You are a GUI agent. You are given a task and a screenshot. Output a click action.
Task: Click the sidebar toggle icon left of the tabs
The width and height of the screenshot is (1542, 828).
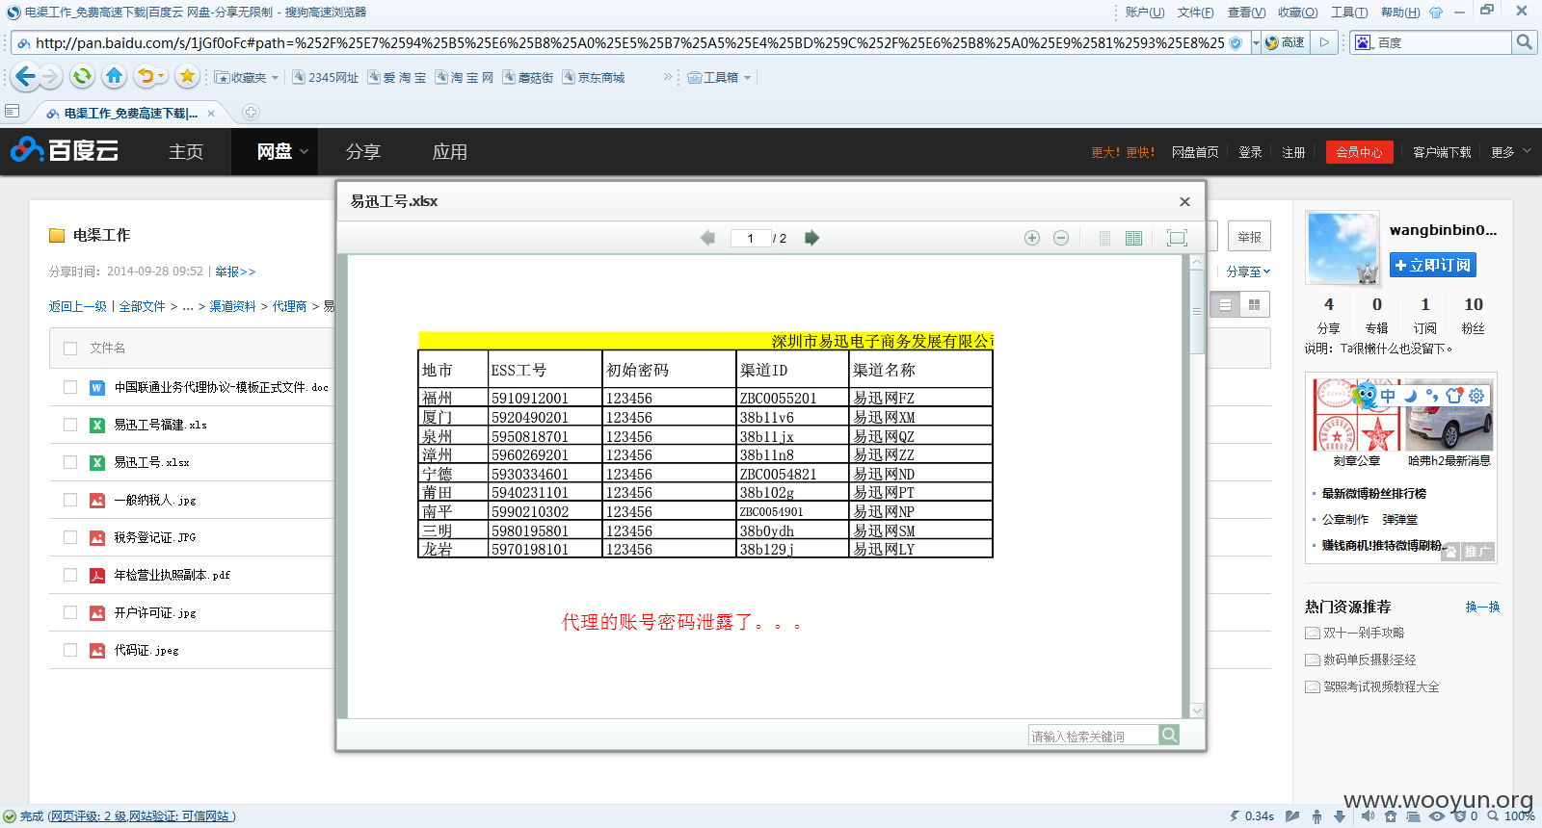12,112
